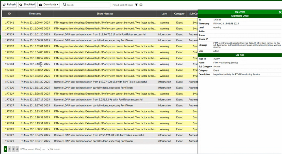The image size is (282, 154).
Task: Go to page 3 of logs
Action: point(13,149)
